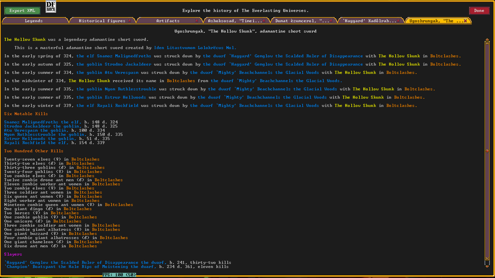Close the Ugoshrungak tab

tap(465, 21)
